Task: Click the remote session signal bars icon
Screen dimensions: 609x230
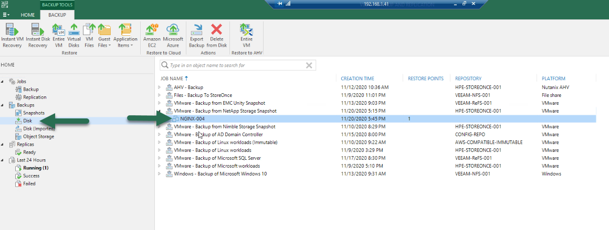Action: point(289,4)
